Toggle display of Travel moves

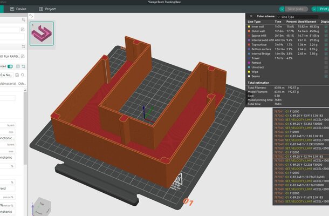tap(326, 58)
